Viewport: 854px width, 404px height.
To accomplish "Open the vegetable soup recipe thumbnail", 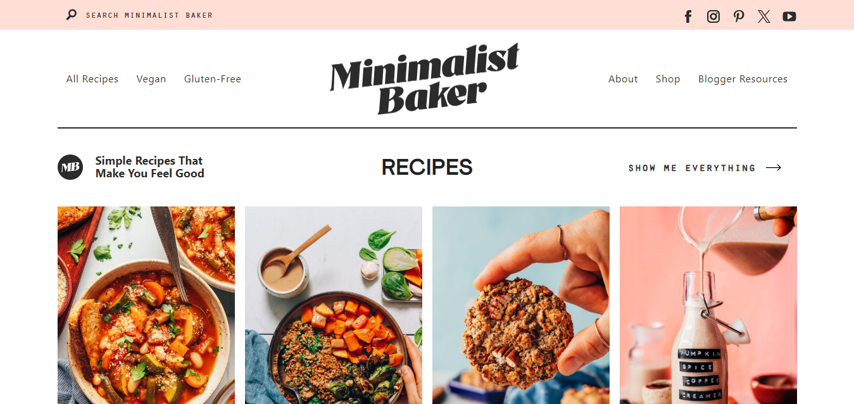I will point(146,305).
